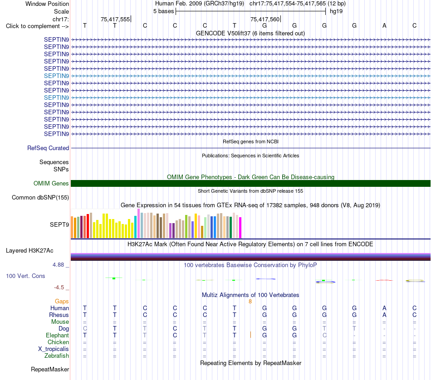Select the X_tropicalis alignment row label
The height and width of the screenshot is (380, 431).
(54, 349)
